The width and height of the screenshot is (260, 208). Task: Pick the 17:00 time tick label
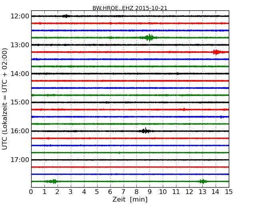point(20,160)
